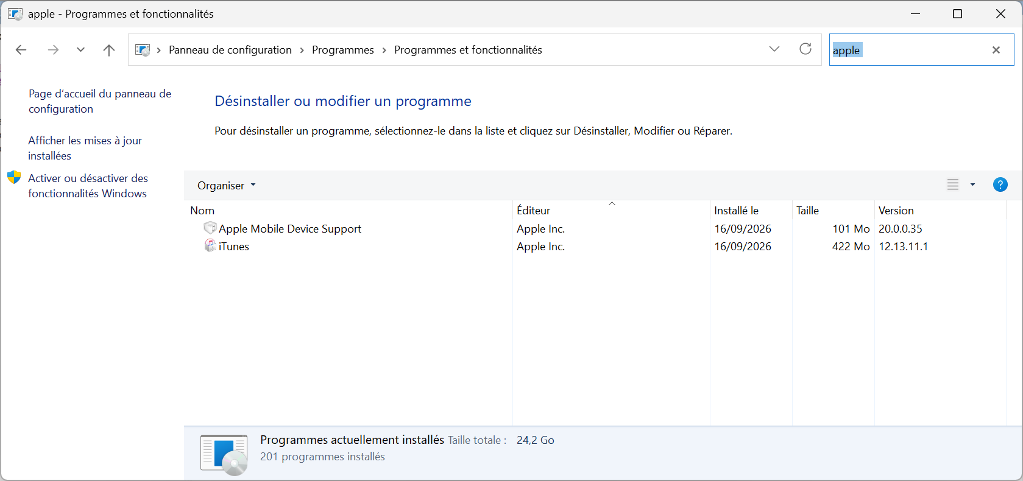Click the Control Panel address bar icon

pyautogui.click(x=143, y=50)
